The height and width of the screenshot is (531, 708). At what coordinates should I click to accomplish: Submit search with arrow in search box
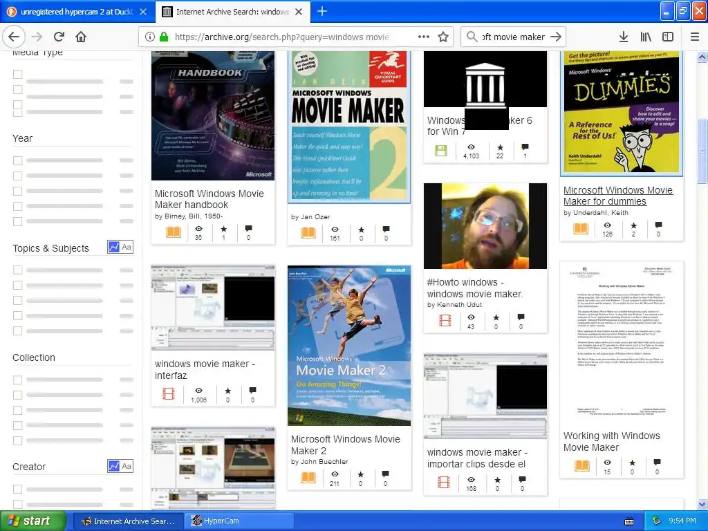[556, 37]
